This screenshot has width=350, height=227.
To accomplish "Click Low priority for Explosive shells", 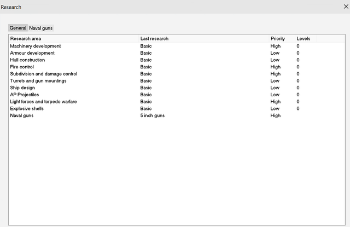I will pos(275,108).
